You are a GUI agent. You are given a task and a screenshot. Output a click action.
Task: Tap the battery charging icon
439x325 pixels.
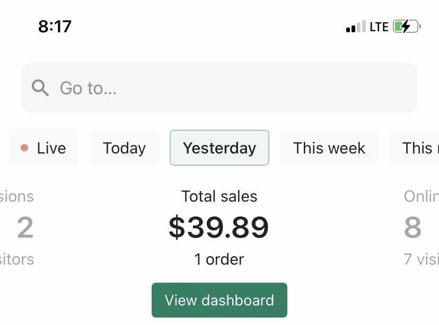[406, 26]
